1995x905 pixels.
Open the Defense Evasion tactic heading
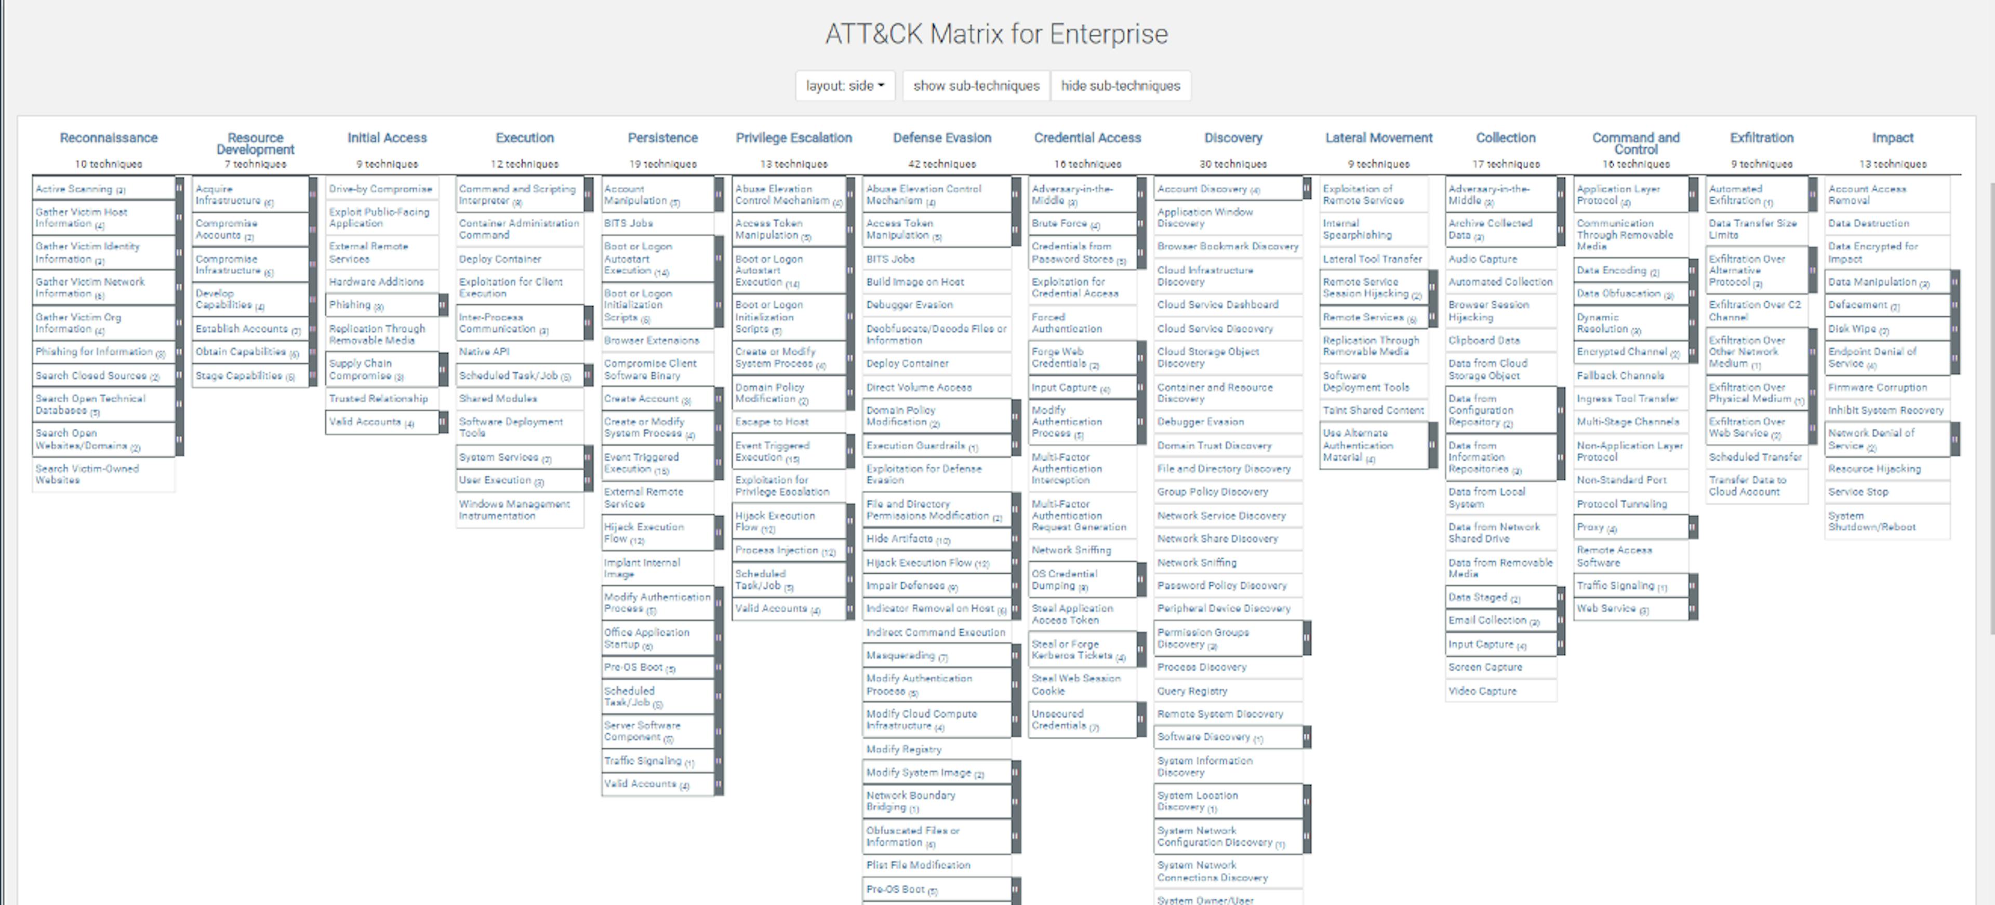point(942,138)
